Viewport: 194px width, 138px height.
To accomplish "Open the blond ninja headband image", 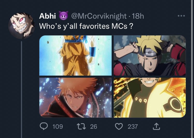I will point(150,55).
